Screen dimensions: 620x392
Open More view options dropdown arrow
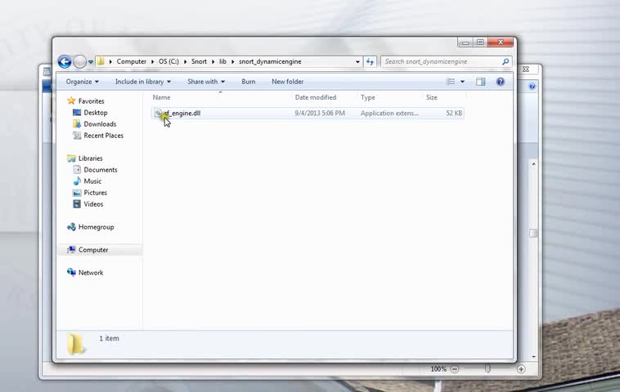point(462,82)
